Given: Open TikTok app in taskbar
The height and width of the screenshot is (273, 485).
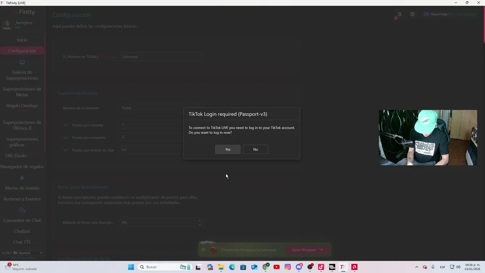Looking at the screenshot, I should click(x=321, y=267).
